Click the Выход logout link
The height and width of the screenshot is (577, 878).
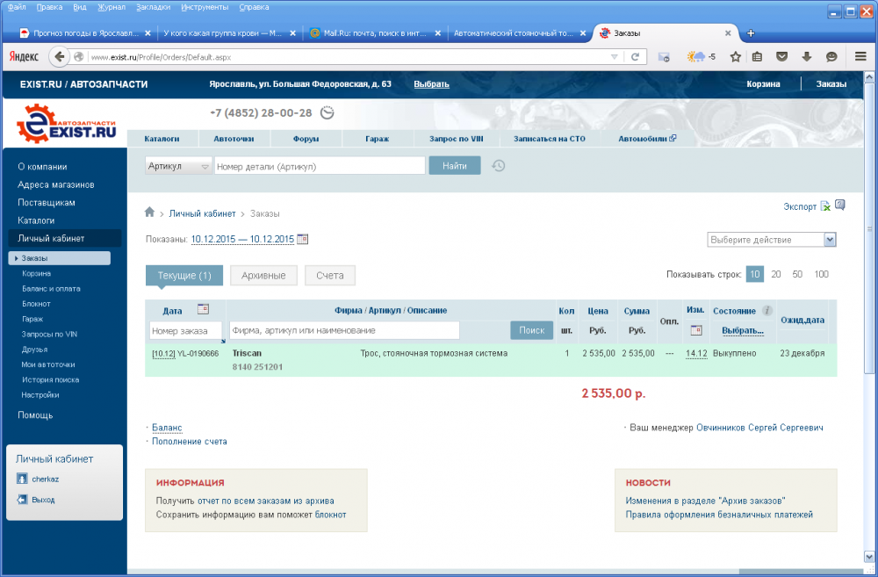click(43, 500)
